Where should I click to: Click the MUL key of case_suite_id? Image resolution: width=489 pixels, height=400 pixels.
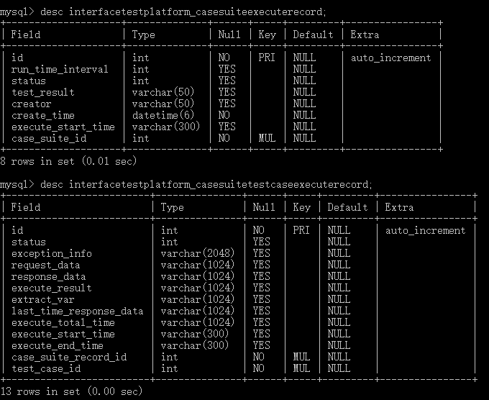click(x=267, y=138)
